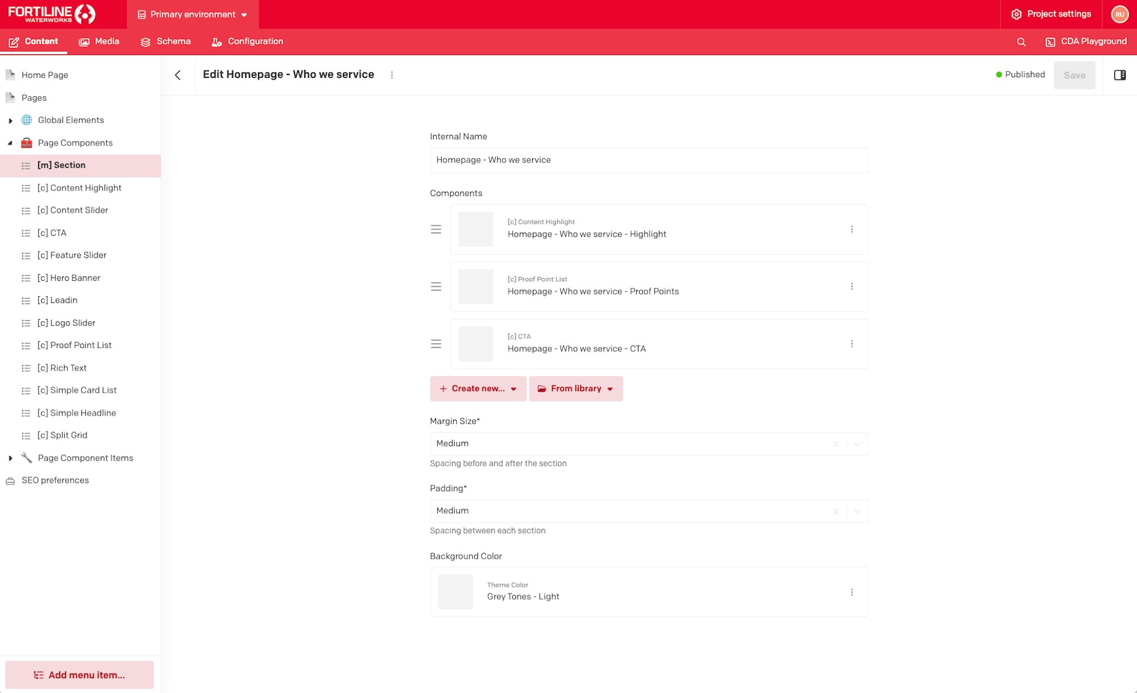Click the SEO preferences briefcase icon

tap(10, 480)
